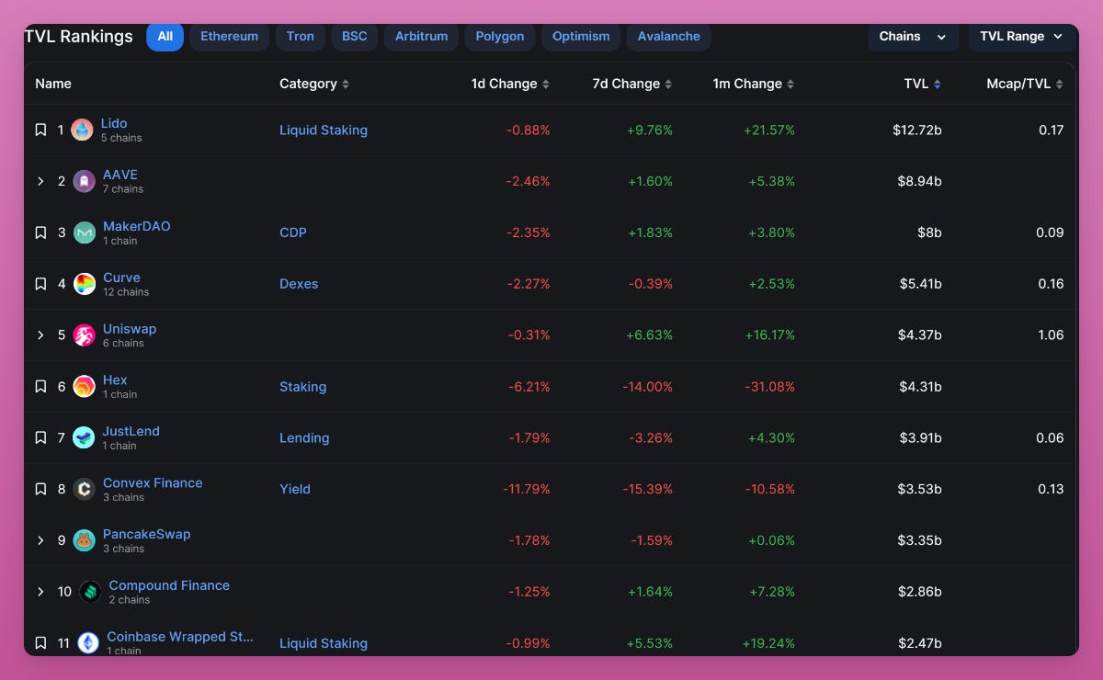Click the Coinbase Wrapped Staked ETH logo
Screen dimensions: 1103x680
(x=88, y=643)
